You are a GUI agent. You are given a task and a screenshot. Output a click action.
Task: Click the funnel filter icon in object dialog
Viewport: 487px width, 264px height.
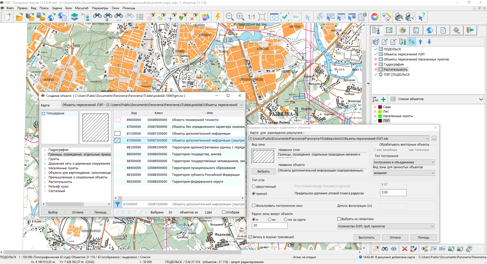click(118, 204)
